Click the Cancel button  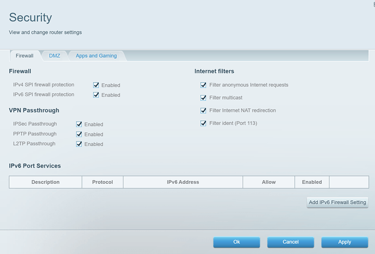(291, 242)
